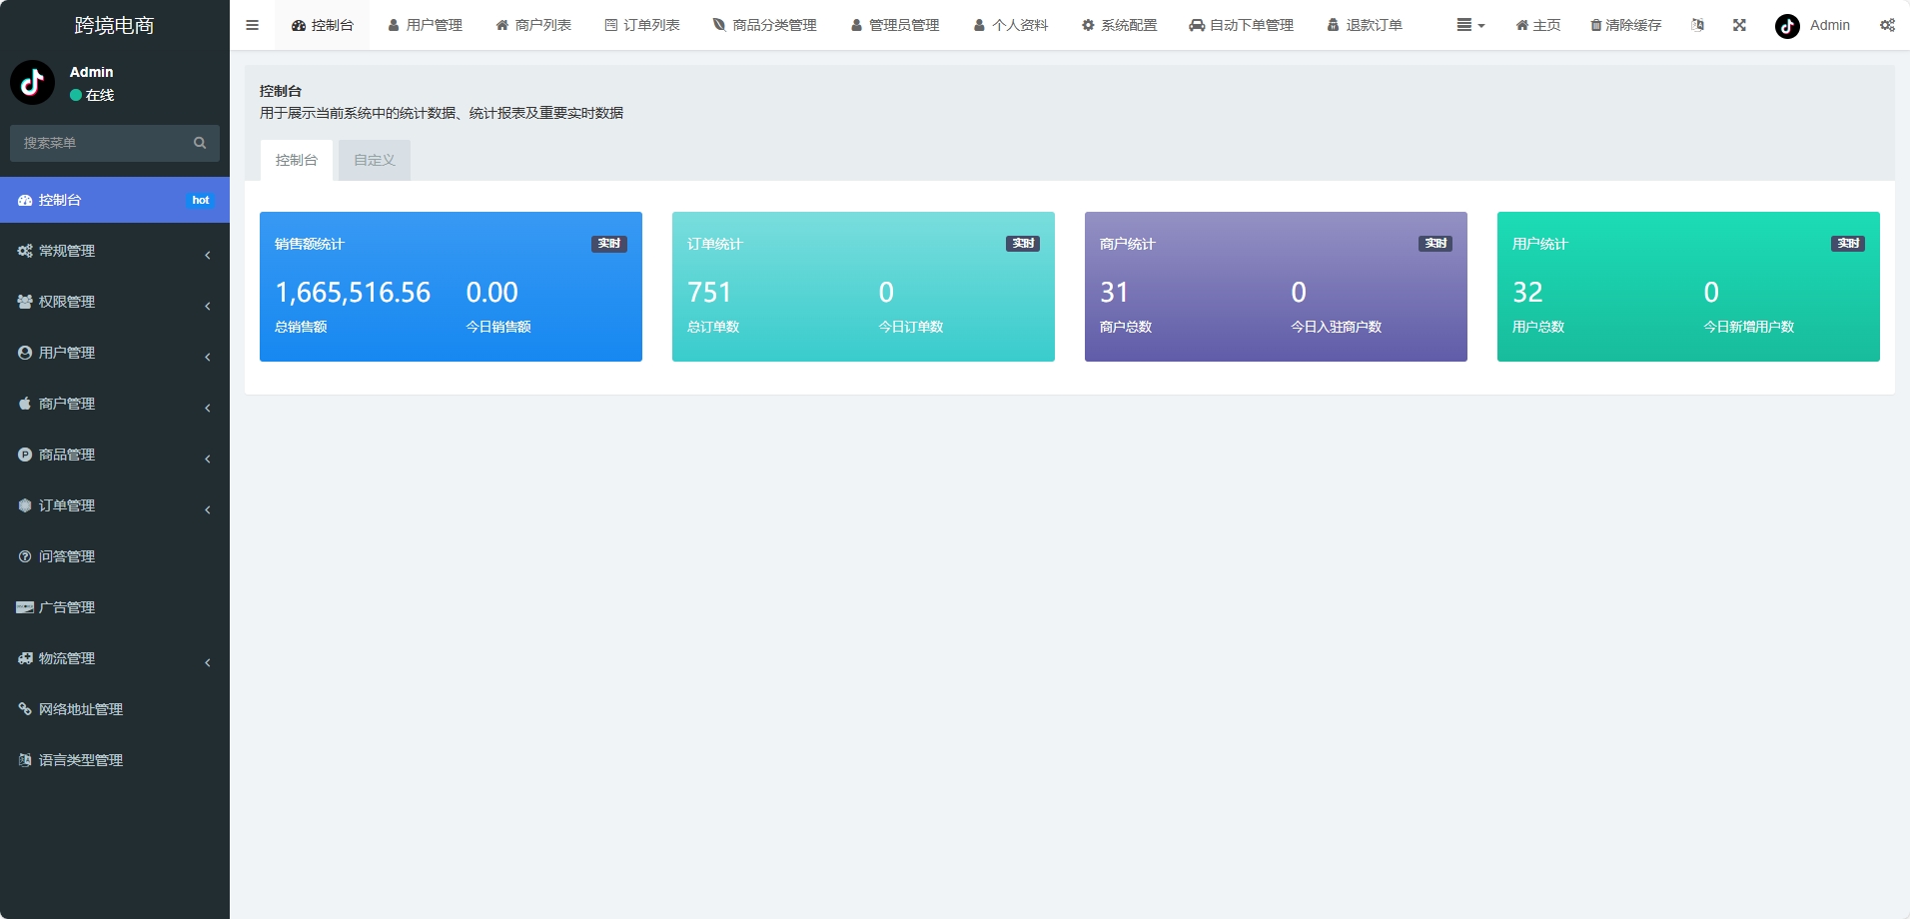Click the 今日新增用户数 label
The height and width of the screenshot is (919, 1910).
pyautogui.click(x=1749, y=327)
